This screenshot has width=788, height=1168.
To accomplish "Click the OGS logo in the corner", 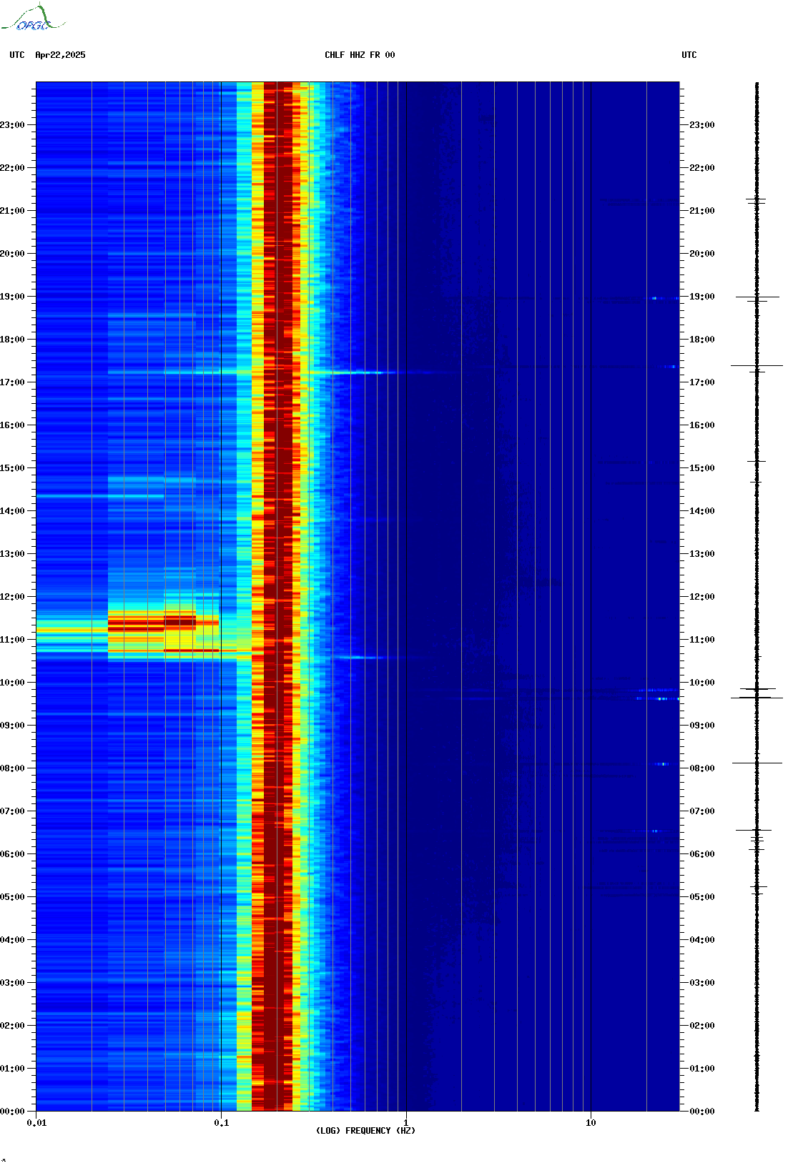I will click(x=32, y=18).
